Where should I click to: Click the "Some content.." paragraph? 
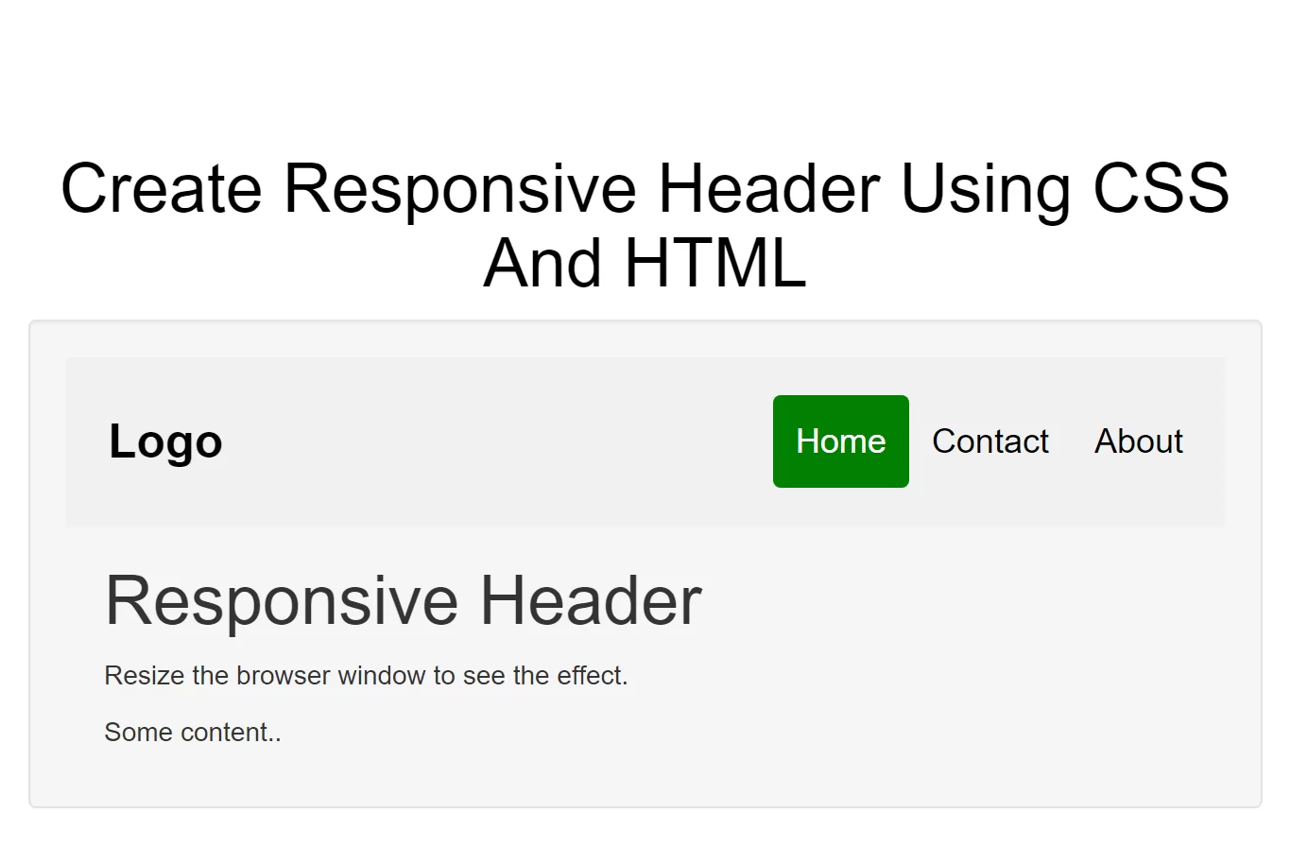tap(193, 733)
